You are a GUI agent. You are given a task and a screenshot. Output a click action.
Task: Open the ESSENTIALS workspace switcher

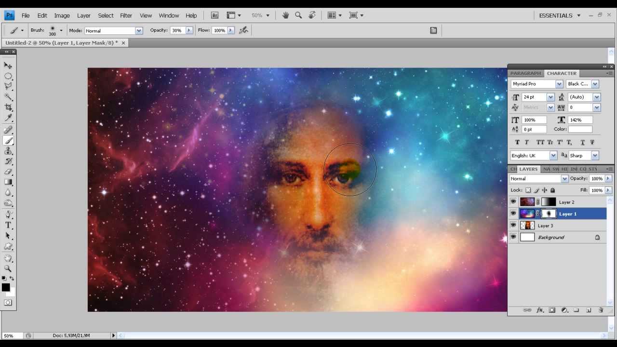click(x=560, y=15)
